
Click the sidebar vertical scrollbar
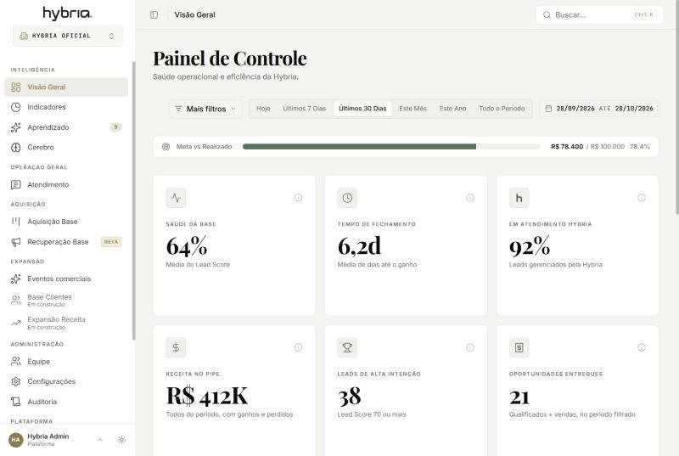(134, 200)
